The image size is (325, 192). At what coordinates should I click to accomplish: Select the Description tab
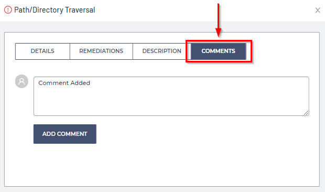pos(161,51)
